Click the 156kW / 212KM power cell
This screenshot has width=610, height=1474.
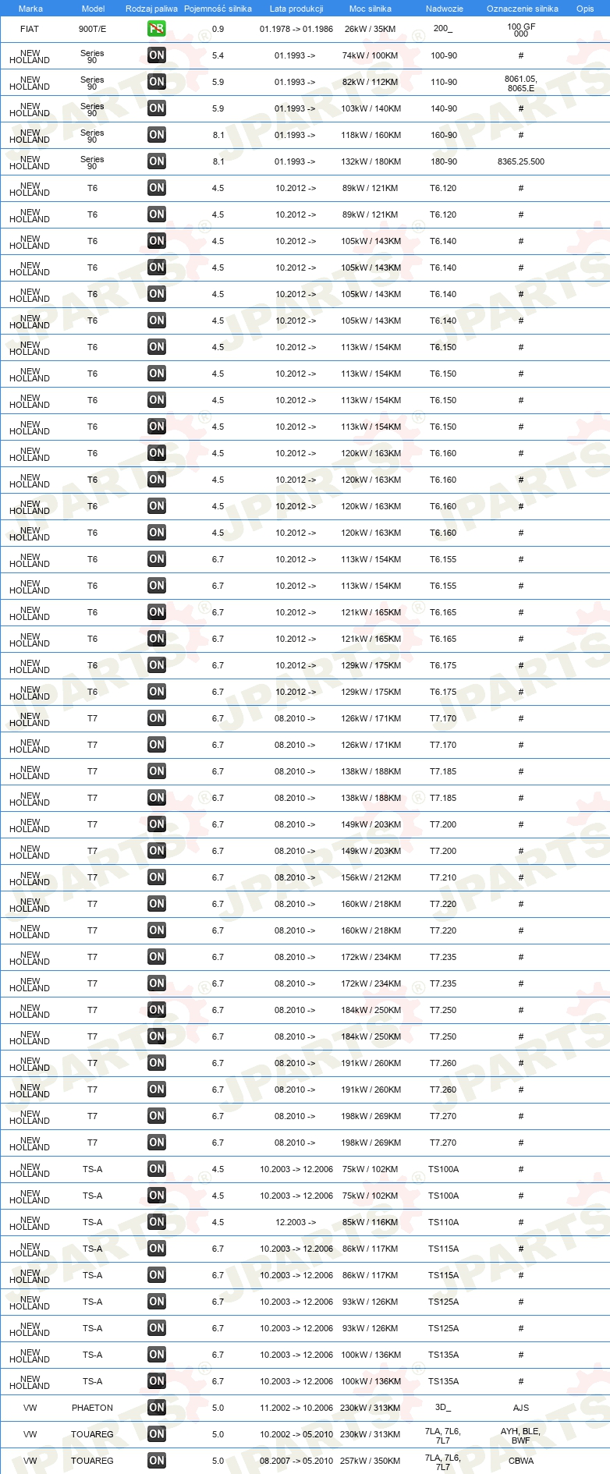[x=371, y=877]
